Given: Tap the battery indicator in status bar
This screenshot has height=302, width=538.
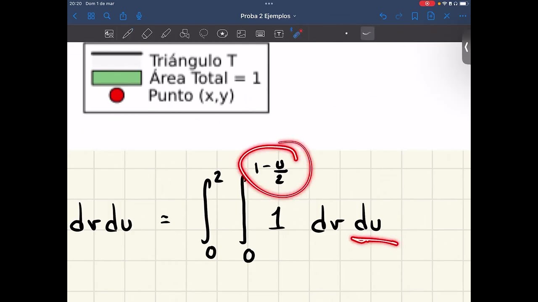Looking at the screenshot, I should (x=463, y=3).
